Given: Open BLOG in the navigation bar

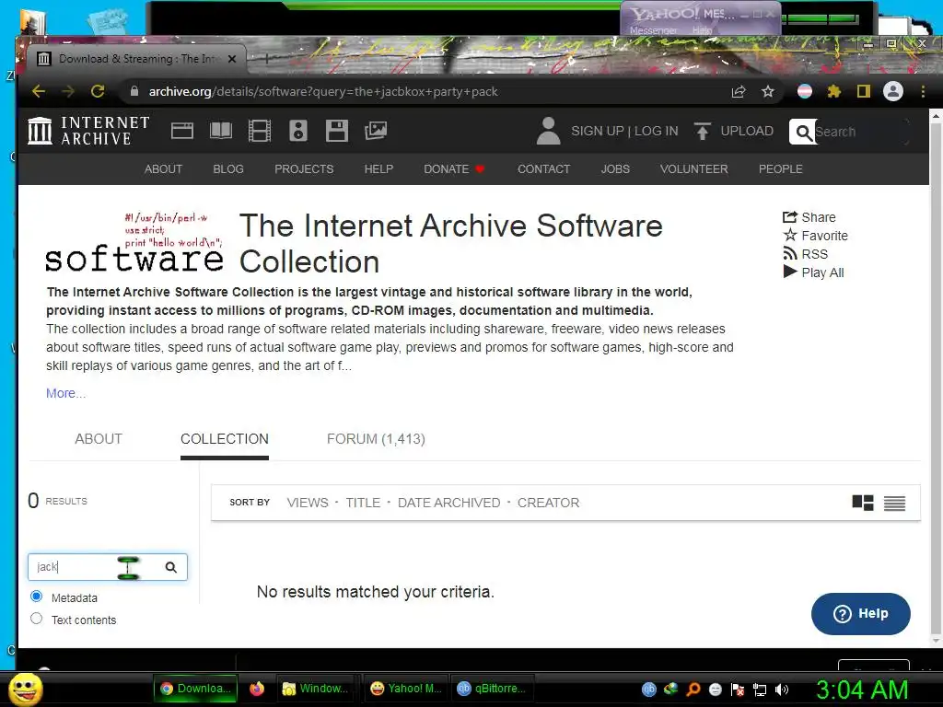Looking at the screenshot, I should 228,169.
